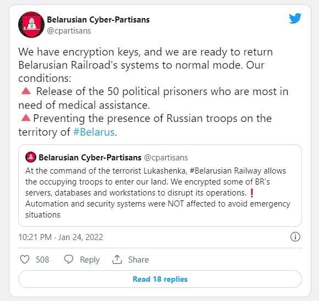Viewport: 319px width, 301px height.
Task: Click the 508 likes count
Action: (x=42, y=260)
